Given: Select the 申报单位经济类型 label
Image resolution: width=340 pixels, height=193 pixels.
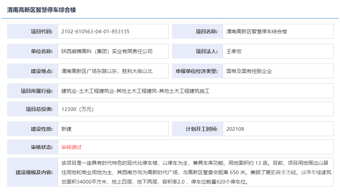Looking at the screenshot, I should (x=197, y=71).
